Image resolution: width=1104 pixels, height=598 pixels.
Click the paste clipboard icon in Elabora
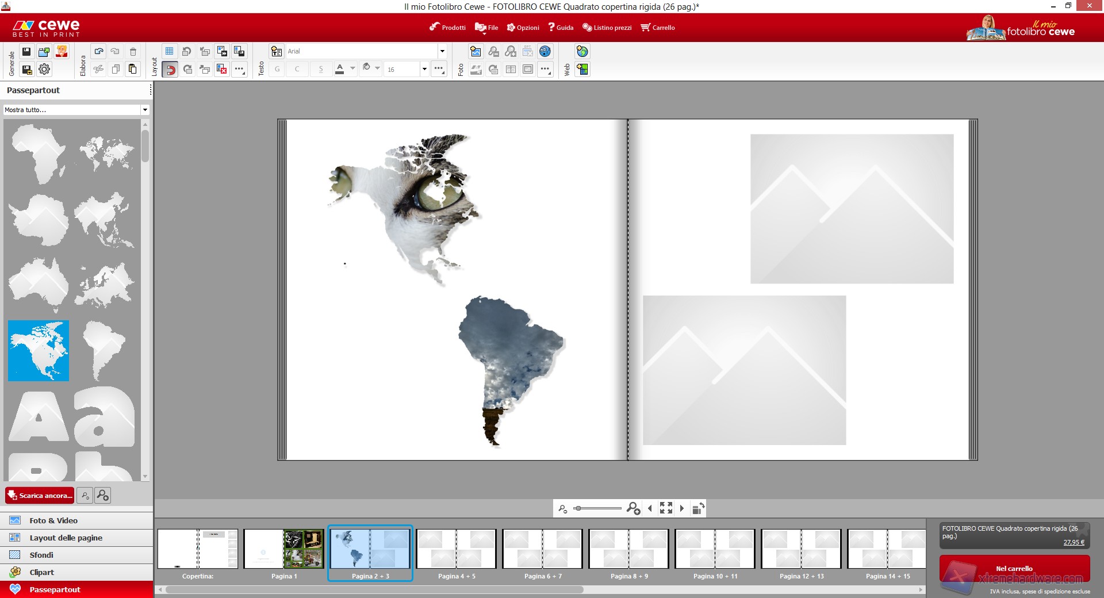(133, 70)
